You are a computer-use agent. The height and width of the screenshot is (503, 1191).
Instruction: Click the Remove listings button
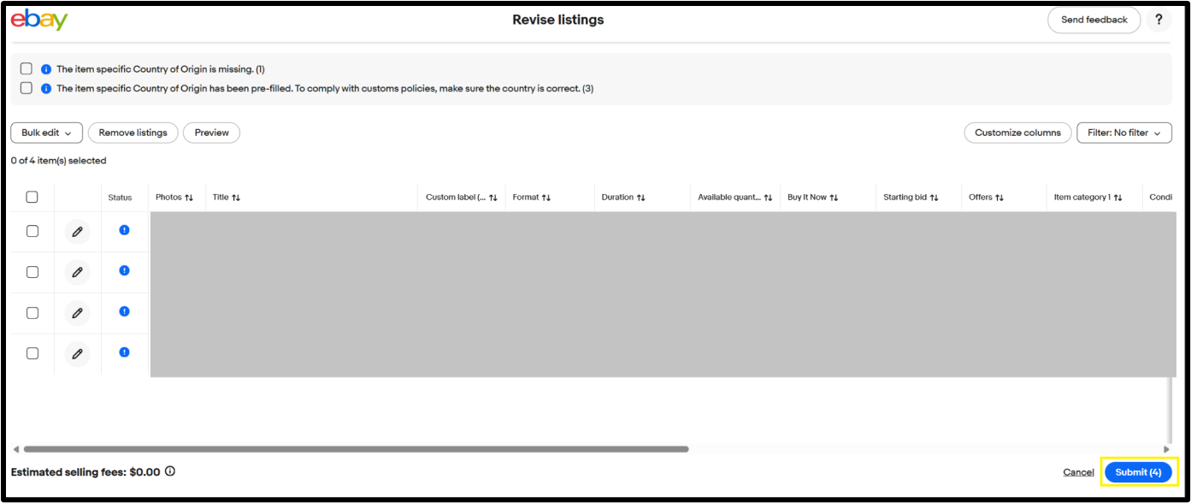133,133
